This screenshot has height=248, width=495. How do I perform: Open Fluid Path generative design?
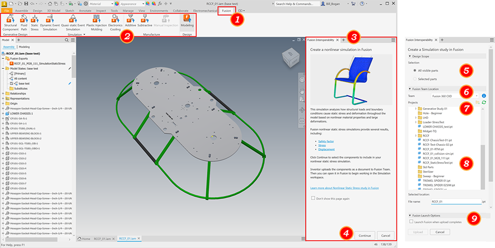24,22
